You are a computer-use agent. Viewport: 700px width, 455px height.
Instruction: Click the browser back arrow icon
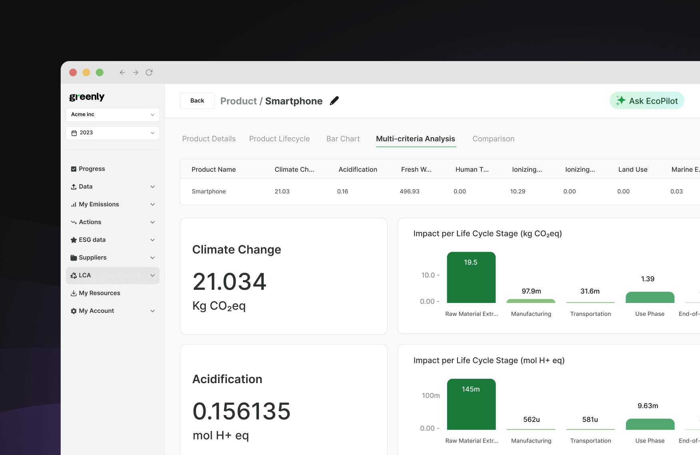(122, 72)
